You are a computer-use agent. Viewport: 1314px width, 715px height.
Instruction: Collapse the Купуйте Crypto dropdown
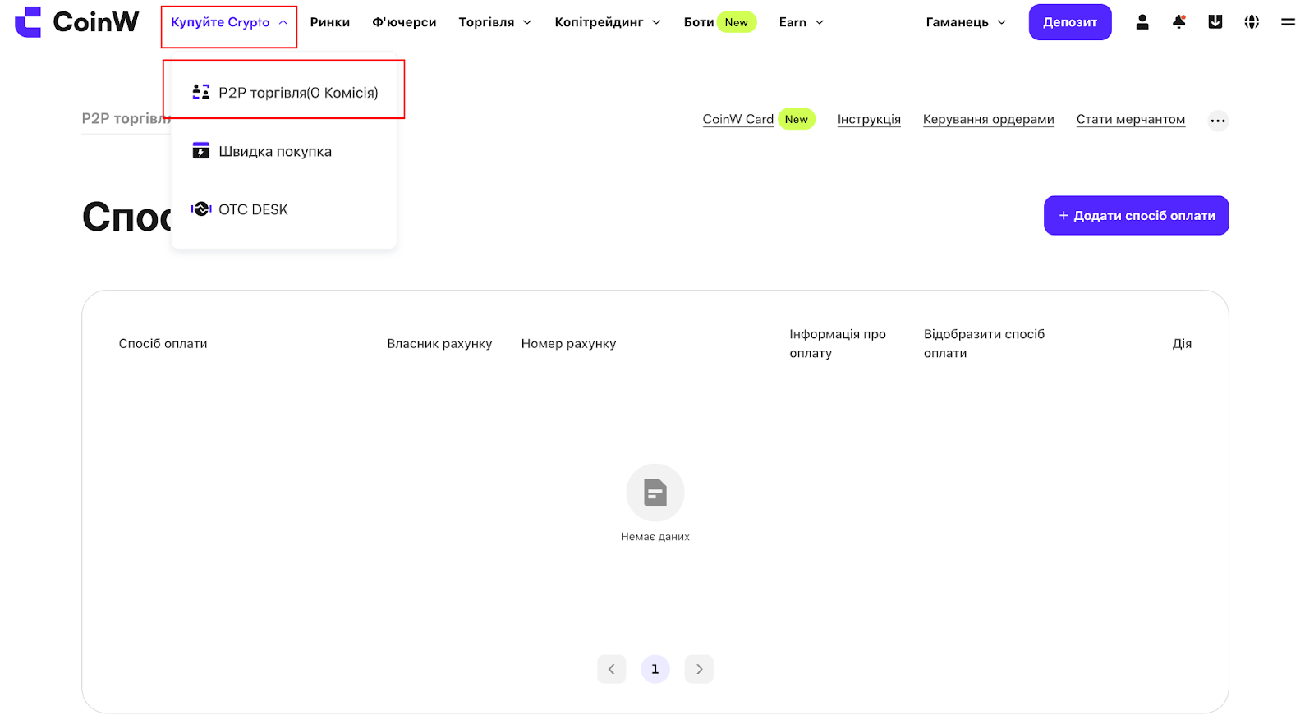(x=229, y=22)
